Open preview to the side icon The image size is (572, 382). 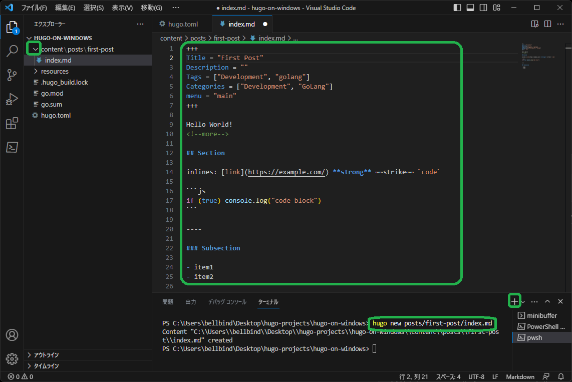click(x=535, y=24)
